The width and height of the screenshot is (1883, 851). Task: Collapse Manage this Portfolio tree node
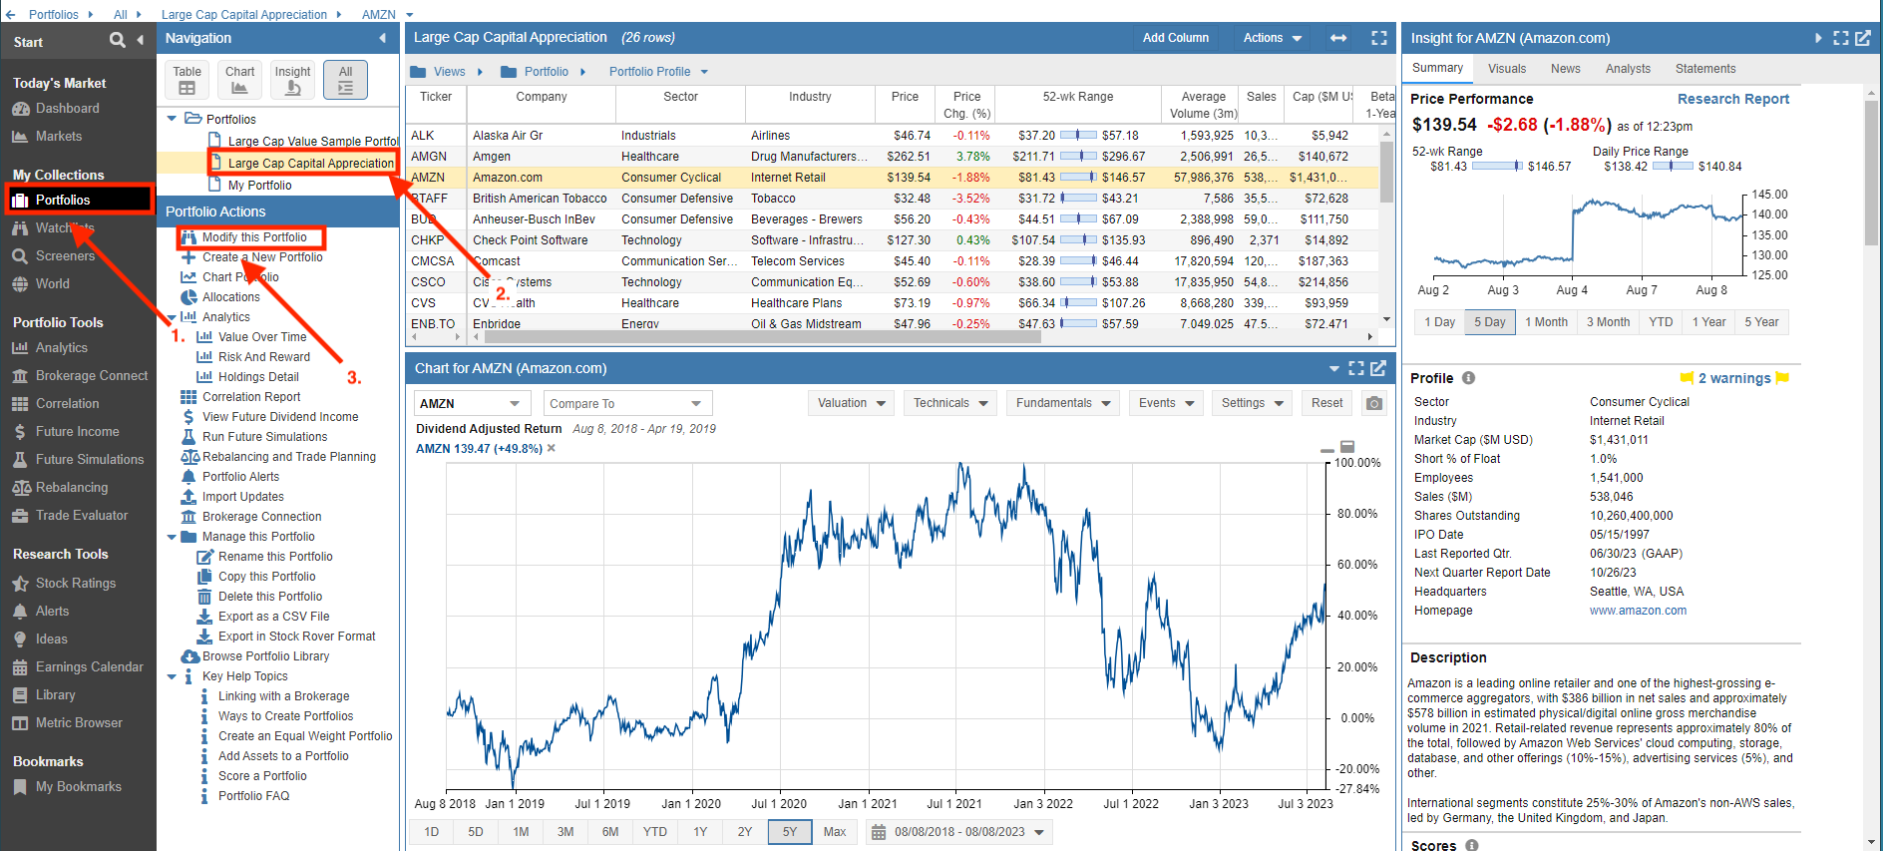(172, 537)
